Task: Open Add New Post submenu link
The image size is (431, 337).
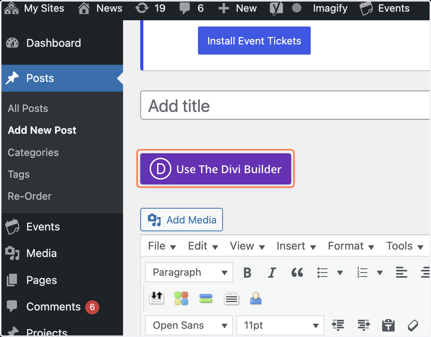Action: (42, 130)
